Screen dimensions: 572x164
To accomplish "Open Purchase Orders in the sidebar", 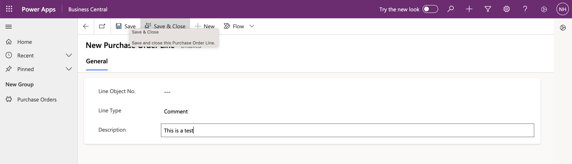I will [37, 99].
